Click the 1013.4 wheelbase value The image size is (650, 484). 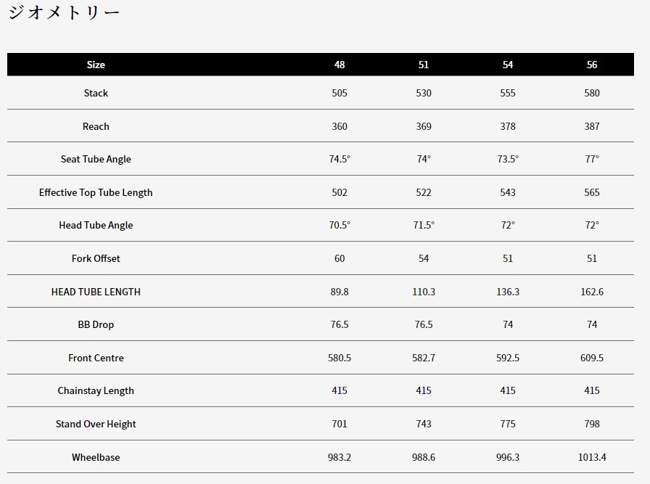(x=592, y=457)
